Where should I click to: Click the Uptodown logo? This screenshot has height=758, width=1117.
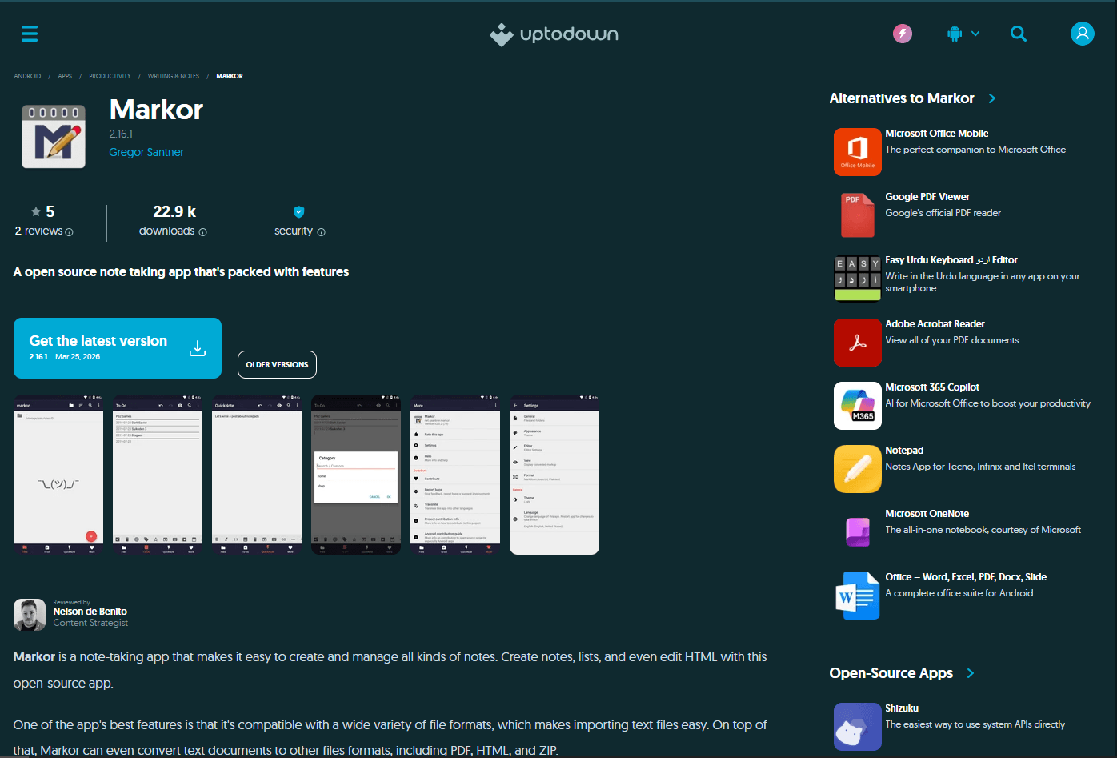(x=554, y=34)
